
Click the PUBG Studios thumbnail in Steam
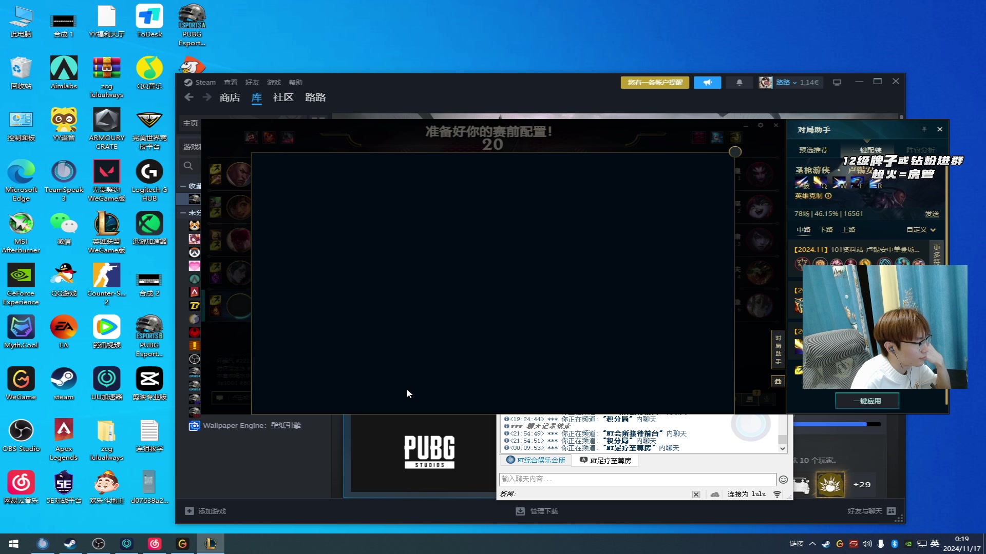click(x=429, y=451)
